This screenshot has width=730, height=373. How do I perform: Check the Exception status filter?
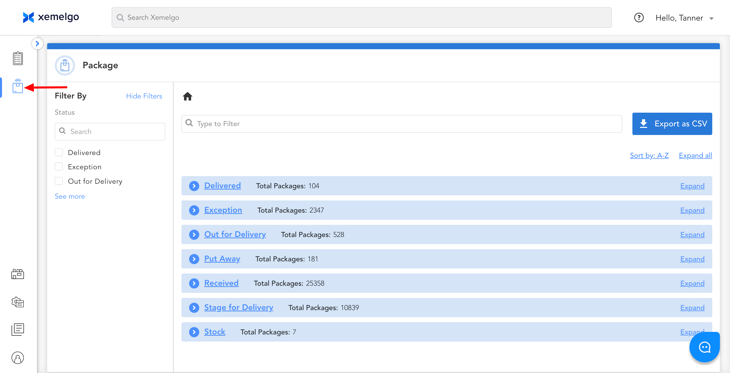(59, 167)
